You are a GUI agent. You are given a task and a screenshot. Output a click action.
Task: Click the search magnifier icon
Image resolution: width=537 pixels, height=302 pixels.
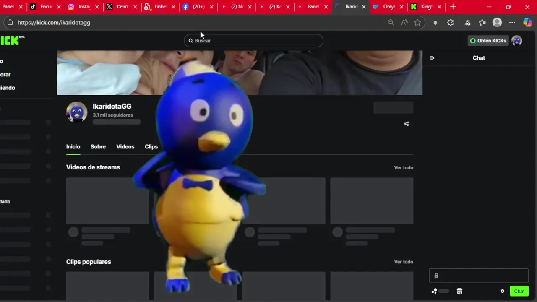click(190, 41)
